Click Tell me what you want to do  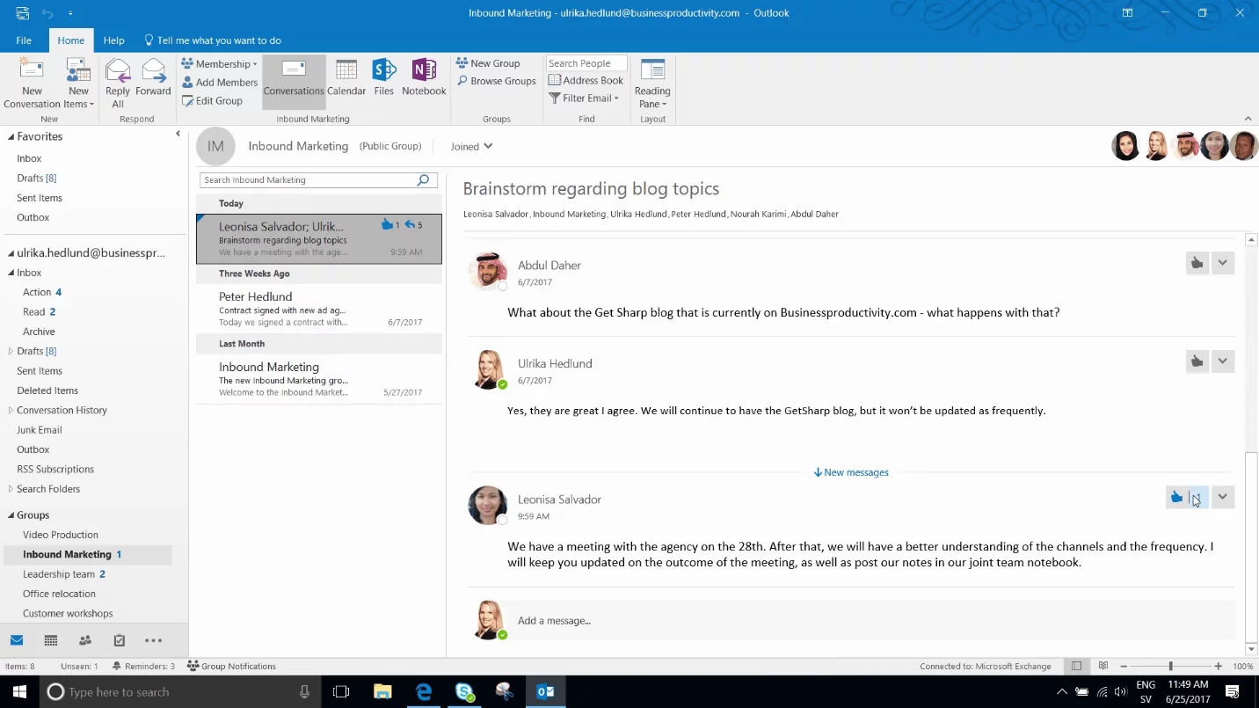coord(213,40)
